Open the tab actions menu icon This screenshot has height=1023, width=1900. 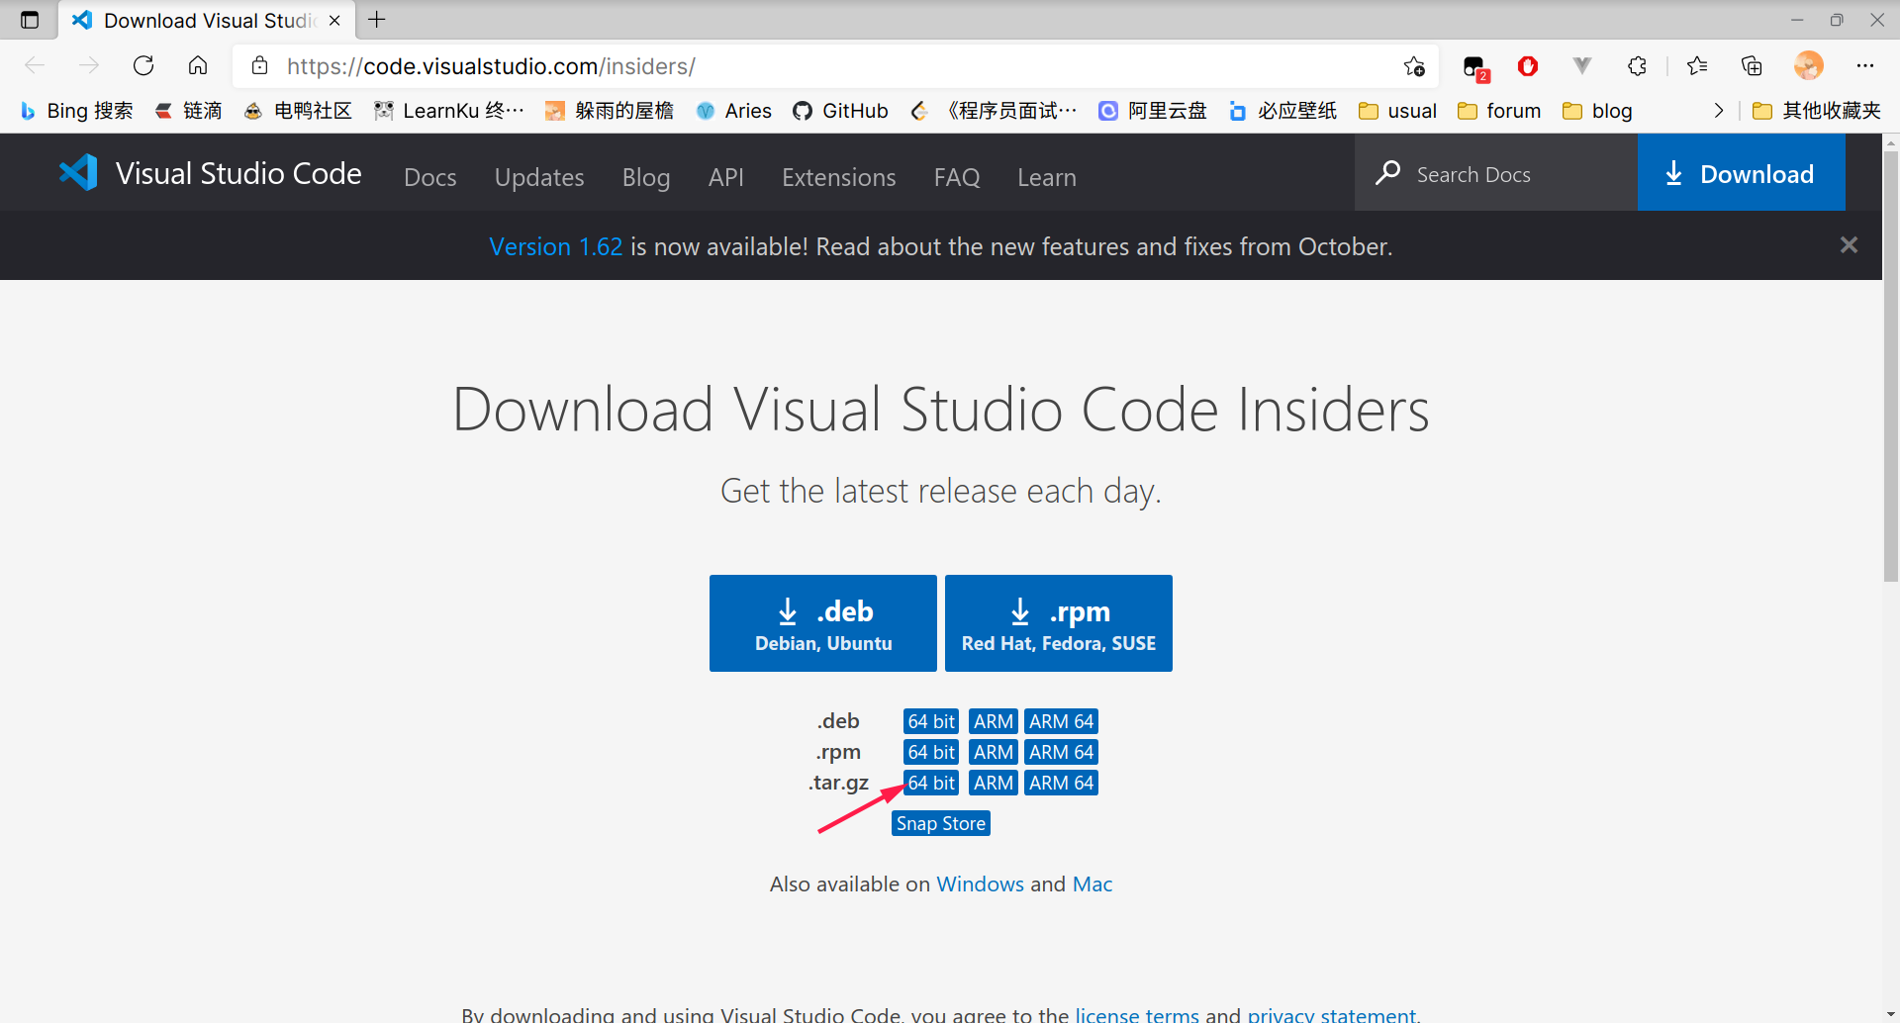30,20
